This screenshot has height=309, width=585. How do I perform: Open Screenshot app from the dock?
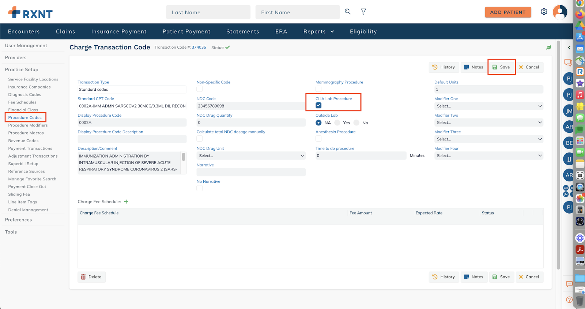click(x=580, y=176)
